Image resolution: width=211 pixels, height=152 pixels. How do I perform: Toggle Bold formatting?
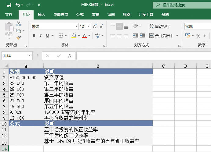(x=34, y=36)
